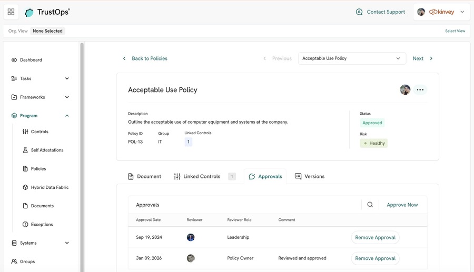The height and width of the screenshot is (272, 474).
Task: Open Exceptions in the sidebar
Action: coord(42,224)
